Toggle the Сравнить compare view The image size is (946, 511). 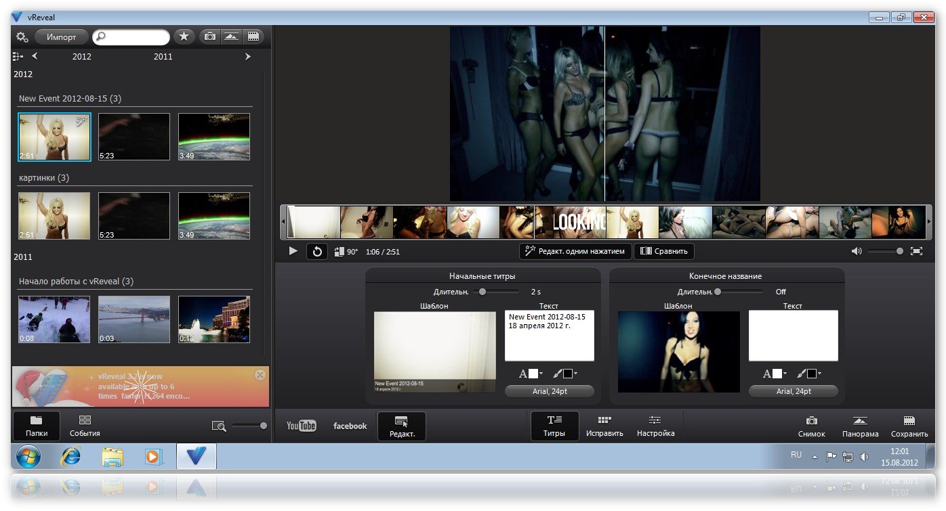[x=663, y=251]
